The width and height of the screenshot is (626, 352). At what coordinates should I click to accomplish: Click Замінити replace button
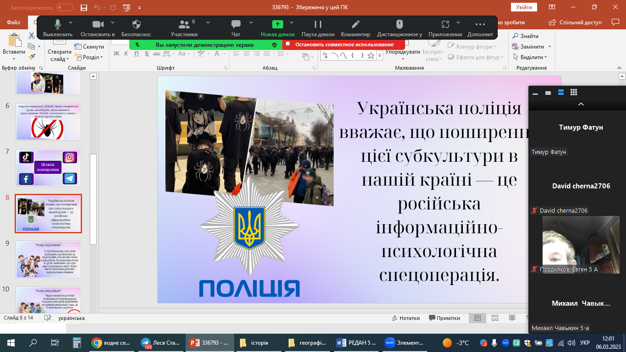[532, 47]
